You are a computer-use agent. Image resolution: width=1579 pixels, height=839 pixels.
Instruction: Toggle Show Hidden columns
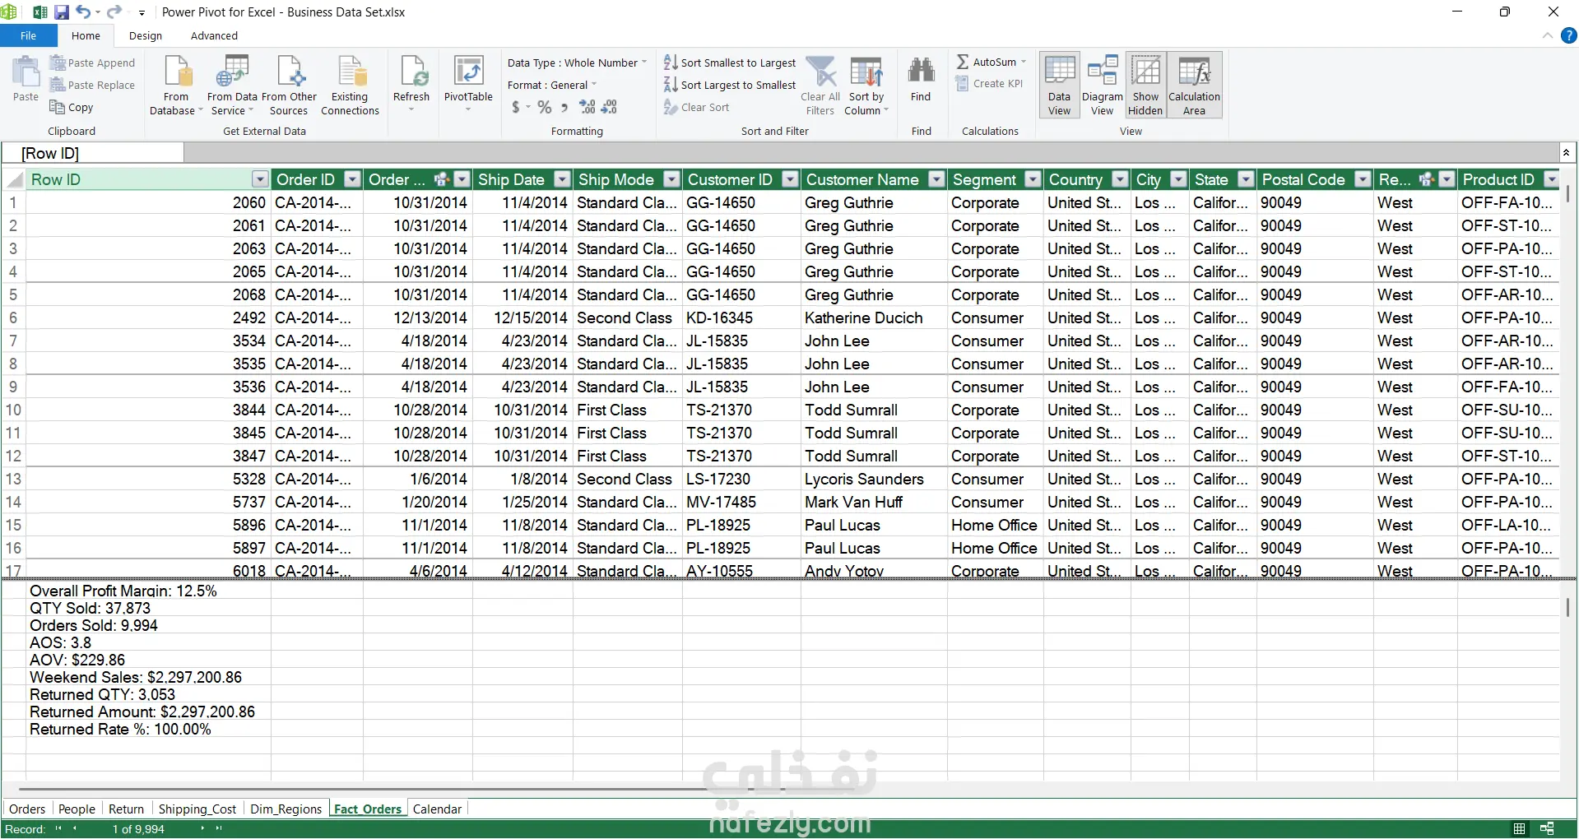click(1145, 86)
